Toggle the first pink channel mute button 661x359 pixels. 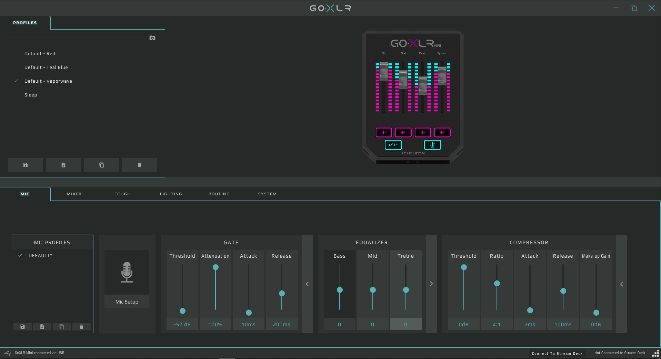coord(383,132)
